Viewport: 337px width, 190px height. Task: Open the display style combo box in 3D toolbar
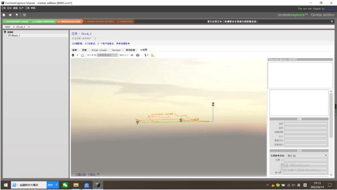107,55
